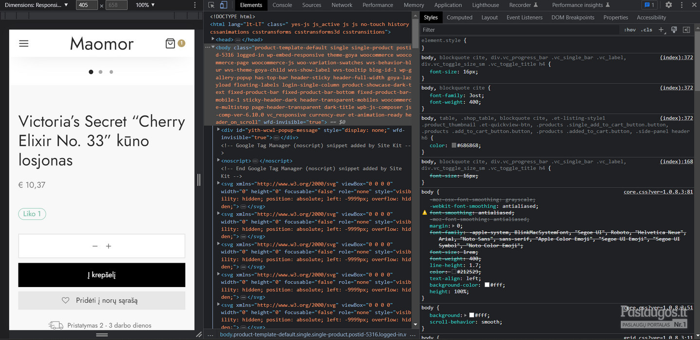Open the Application tab
Viewport: 700px width, 340px height.
point(448,5)
